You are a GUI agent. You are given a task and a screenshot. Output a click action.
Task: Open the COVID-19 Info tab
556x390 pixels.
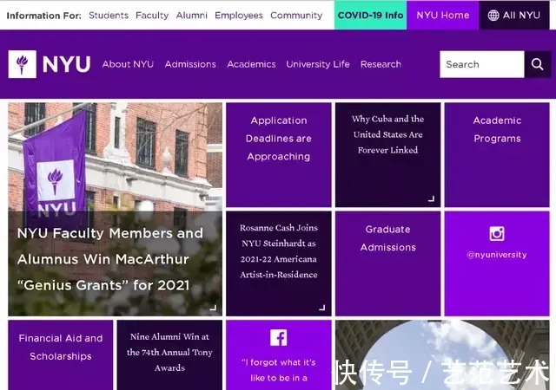point(371,16)
